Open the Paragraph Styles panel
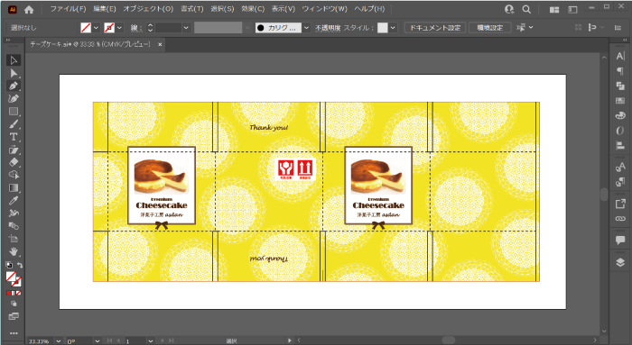 pos(620,182)
